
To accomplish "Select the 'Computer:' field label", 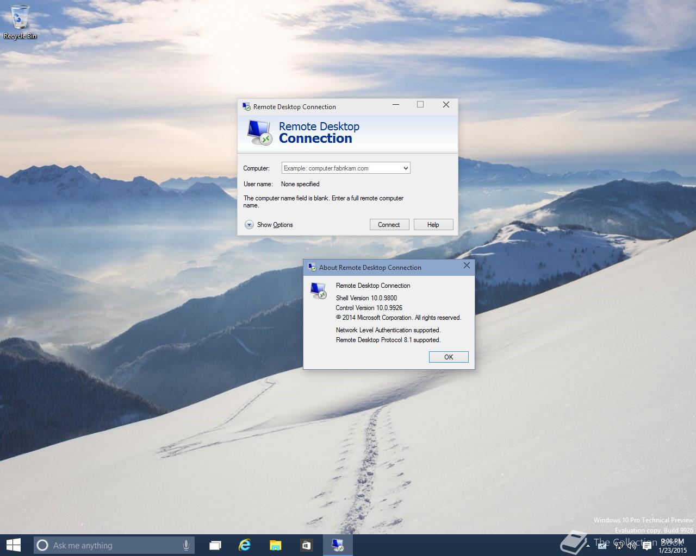I will tap(256, 168).
